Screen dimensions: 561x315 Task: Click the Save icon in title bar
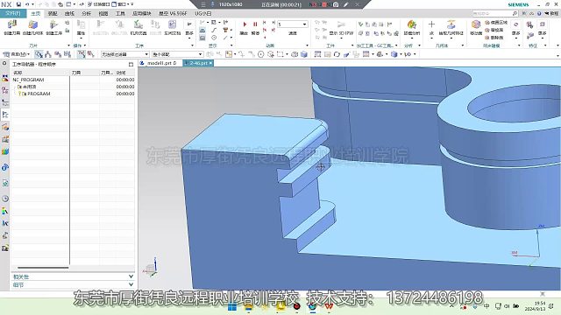tap(18, 4)
